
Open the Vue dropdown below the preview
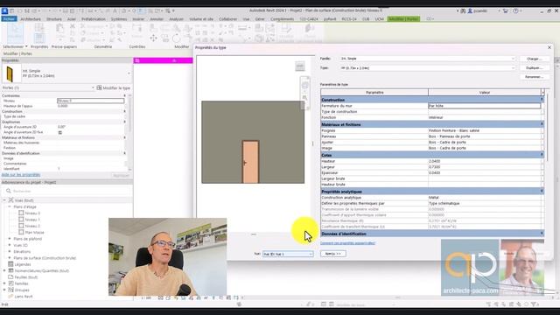(x=288, y=254)
